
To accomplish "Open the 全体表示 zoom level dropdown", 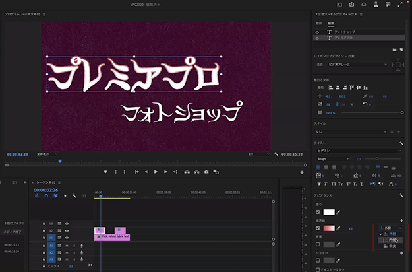I will (x=47, y=154).
